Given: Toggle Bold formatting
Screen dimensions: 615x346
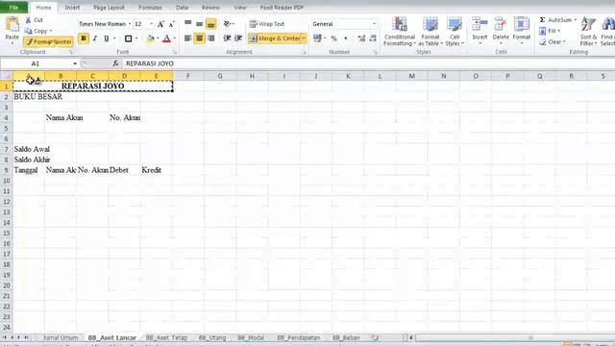Looking at the screenshot, I should [x=84, y=38].
